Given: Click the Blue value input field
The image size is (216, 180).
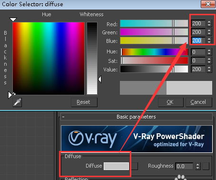Looking at the screenshot, I should click(x=198, y=40).
